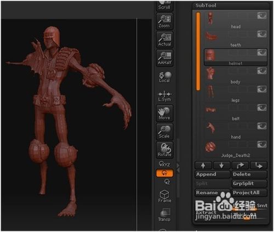Toggle the AAHalf antialiased half-size view
Screen dimensions: 274x232
pyautogui.click(x=164, y=58)
